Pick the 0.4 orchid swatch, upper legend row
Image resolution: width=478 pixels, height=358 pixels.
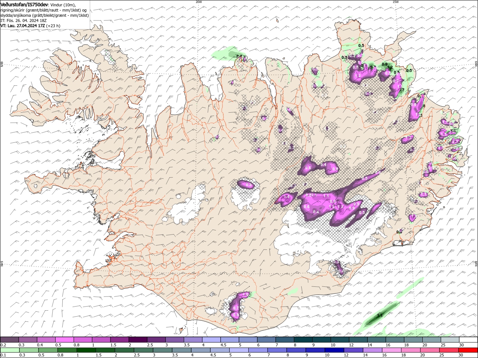point(46,340)
